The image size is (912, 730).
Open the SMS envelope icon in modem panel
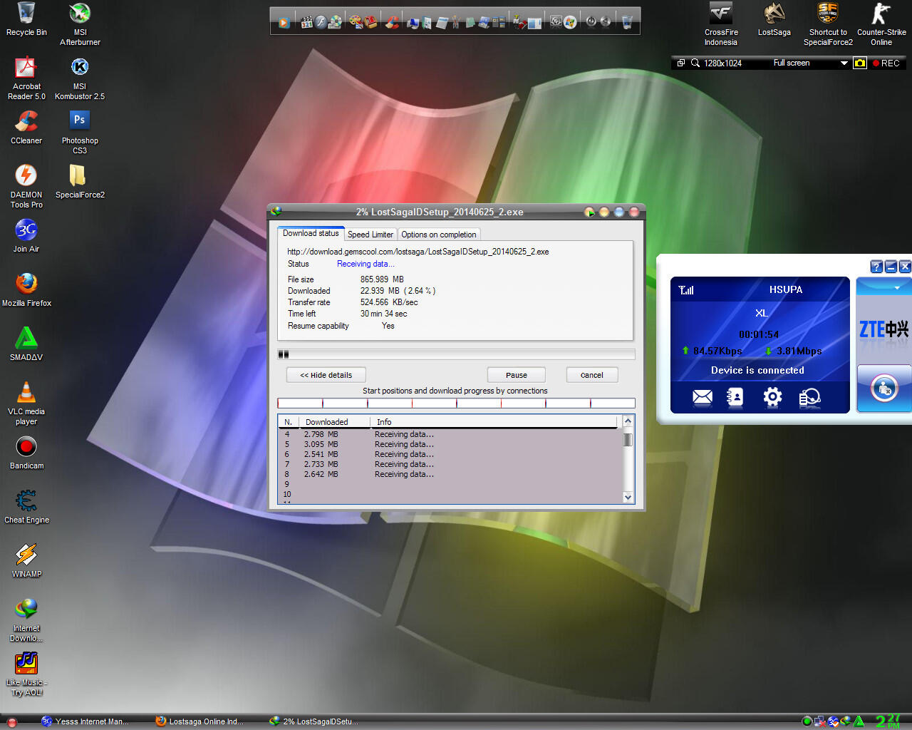tap(702, 397)
